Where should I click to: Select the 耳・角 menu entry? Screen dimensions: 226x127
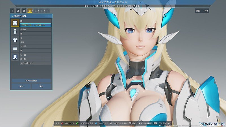click(x=36, y=59)
